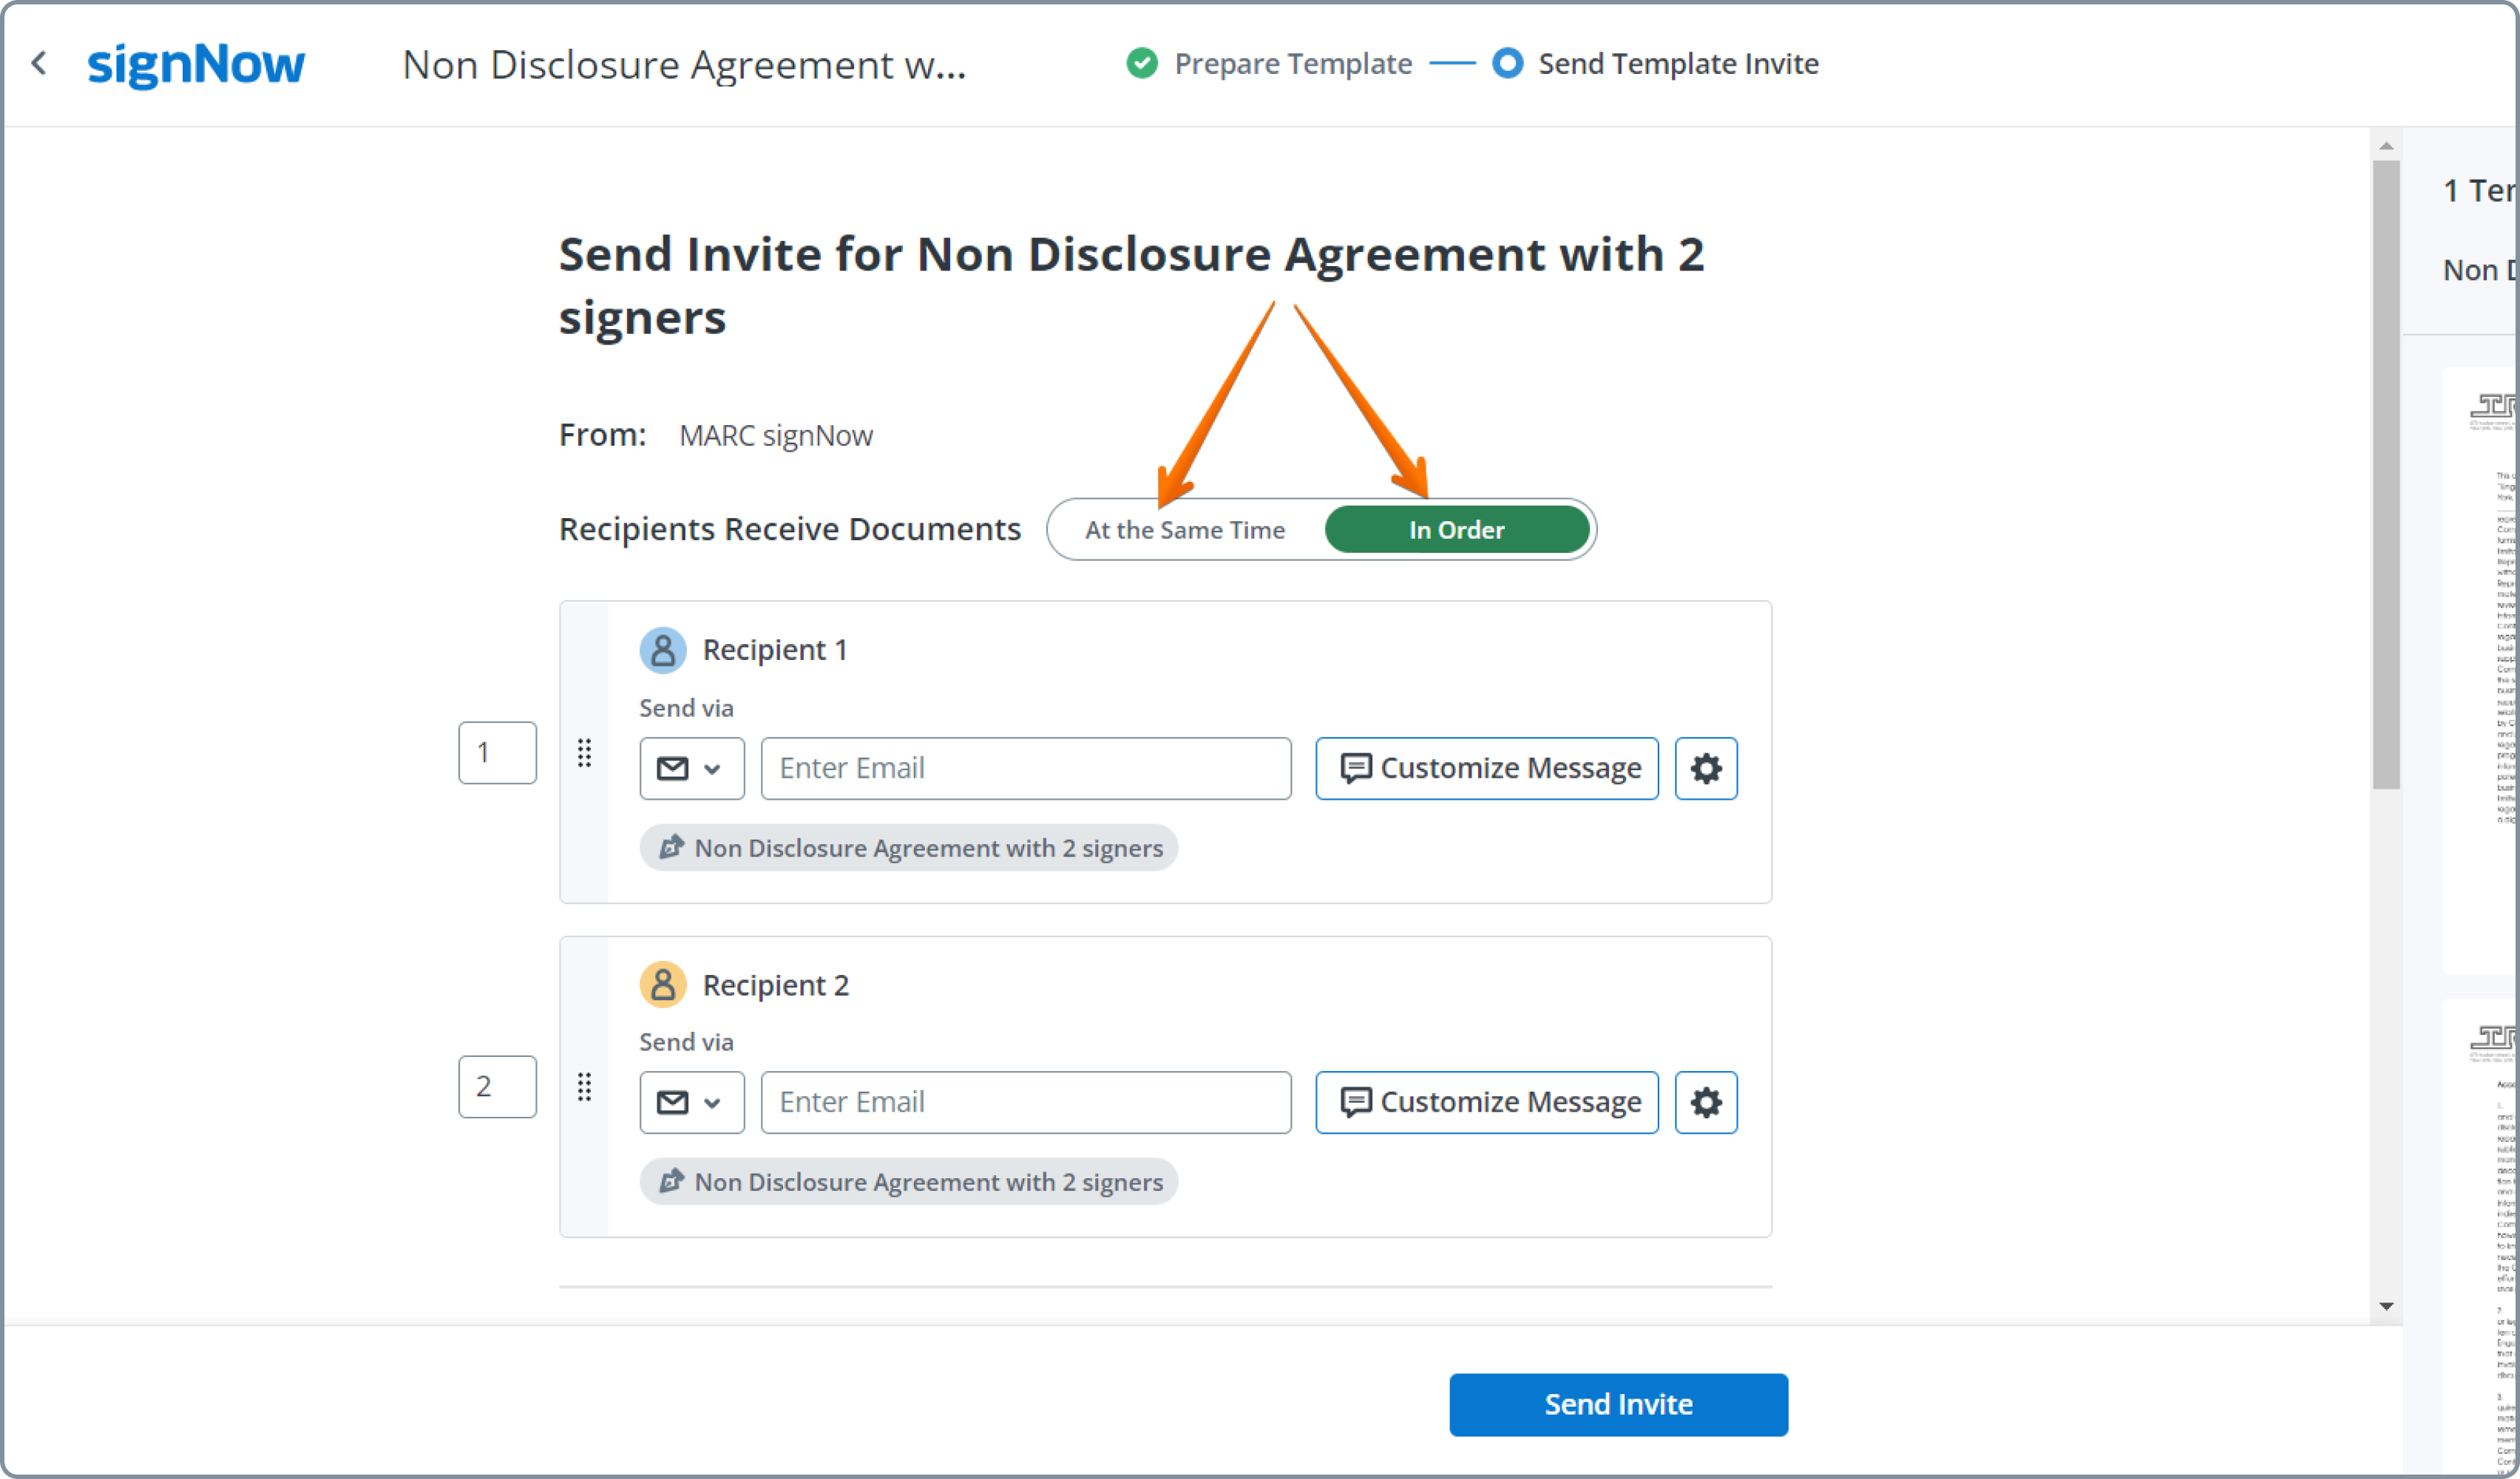Open Recipient 1 settings gear icon
Screen dimensions: 2520x1479
tap(1706, 769)
